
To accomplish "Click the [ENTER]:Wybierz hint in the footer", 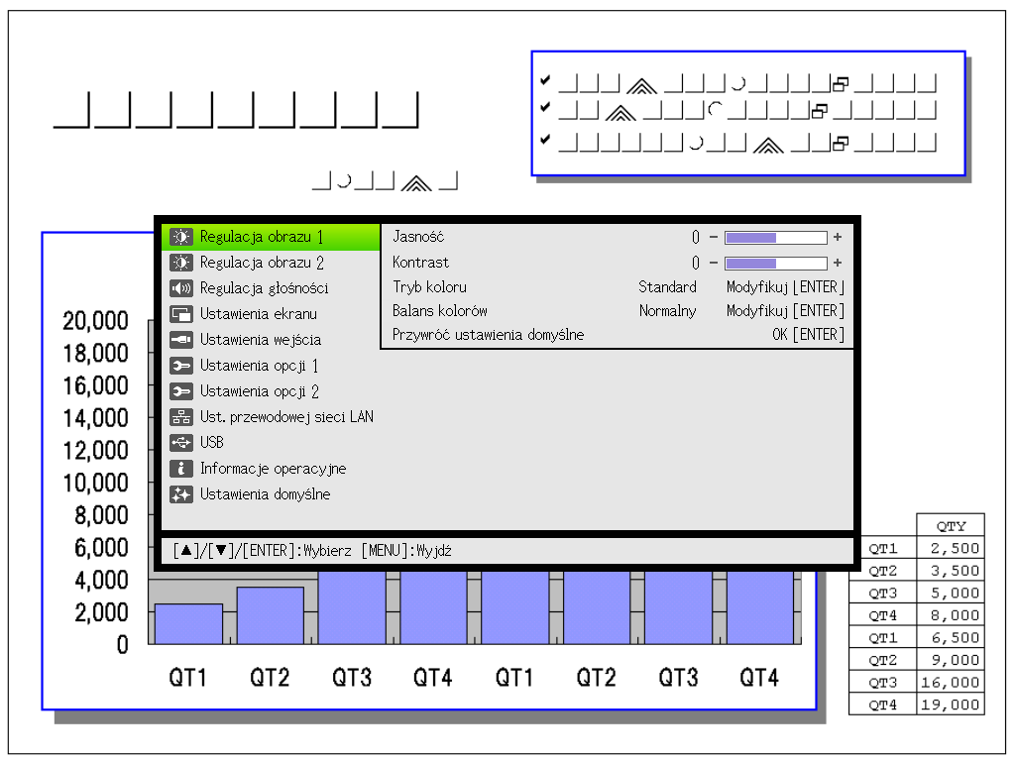I will click(x=297, y=551).
